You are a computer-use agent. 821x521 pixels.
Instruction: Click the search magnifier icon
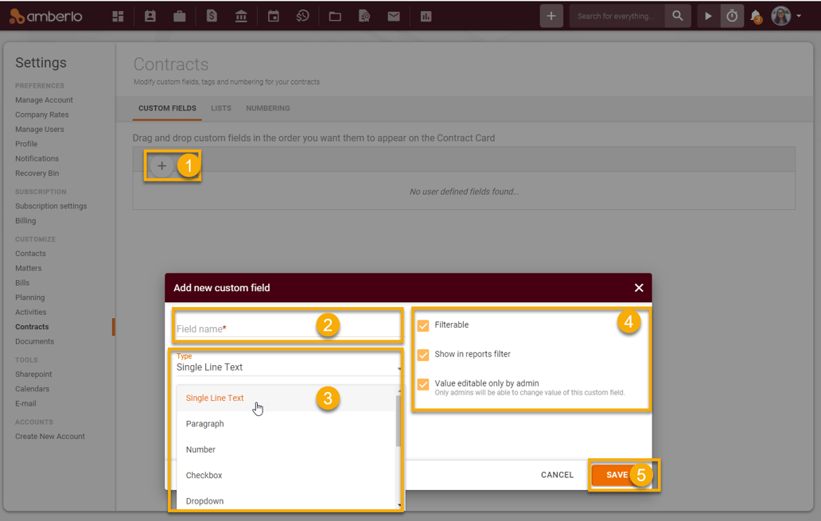click(x=678, y=16)
